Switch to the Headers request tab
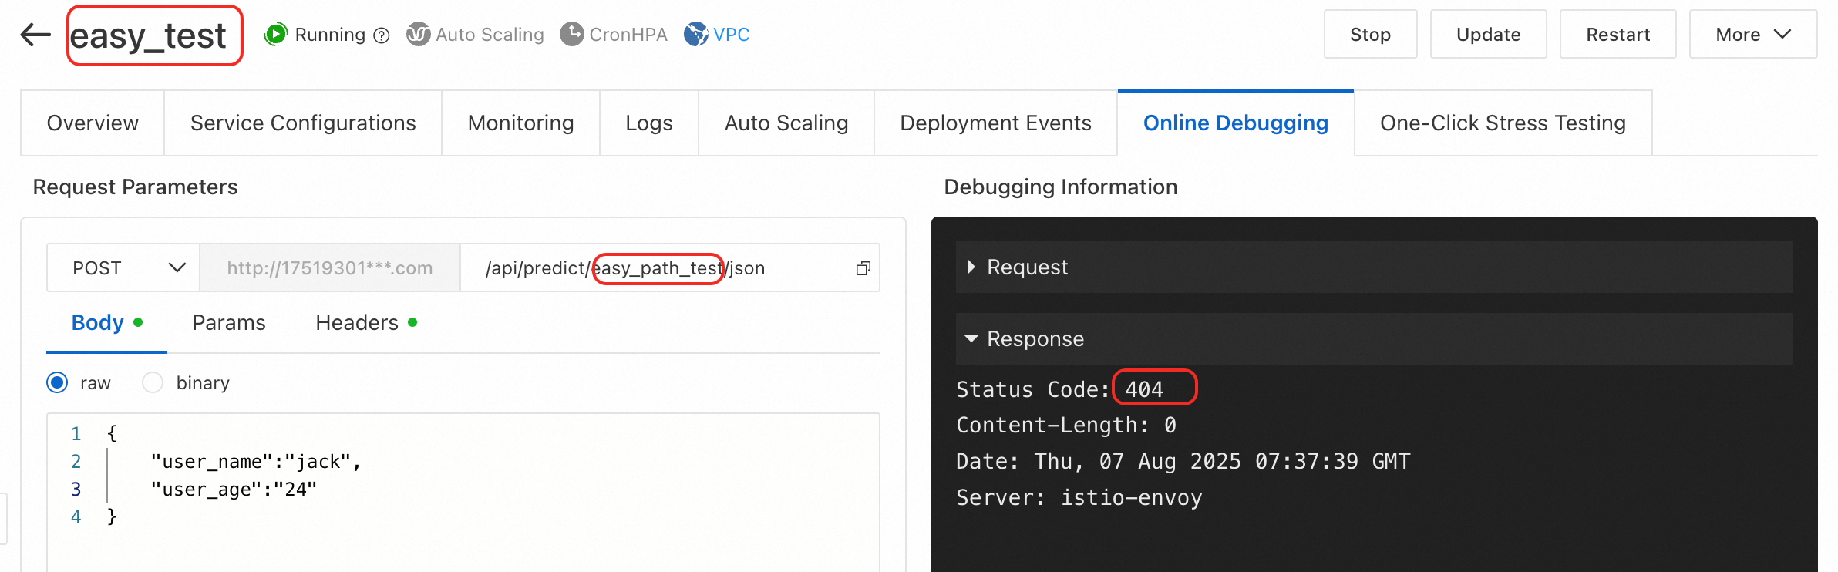Screen dimensions: 1838x572 pos(357,323)
